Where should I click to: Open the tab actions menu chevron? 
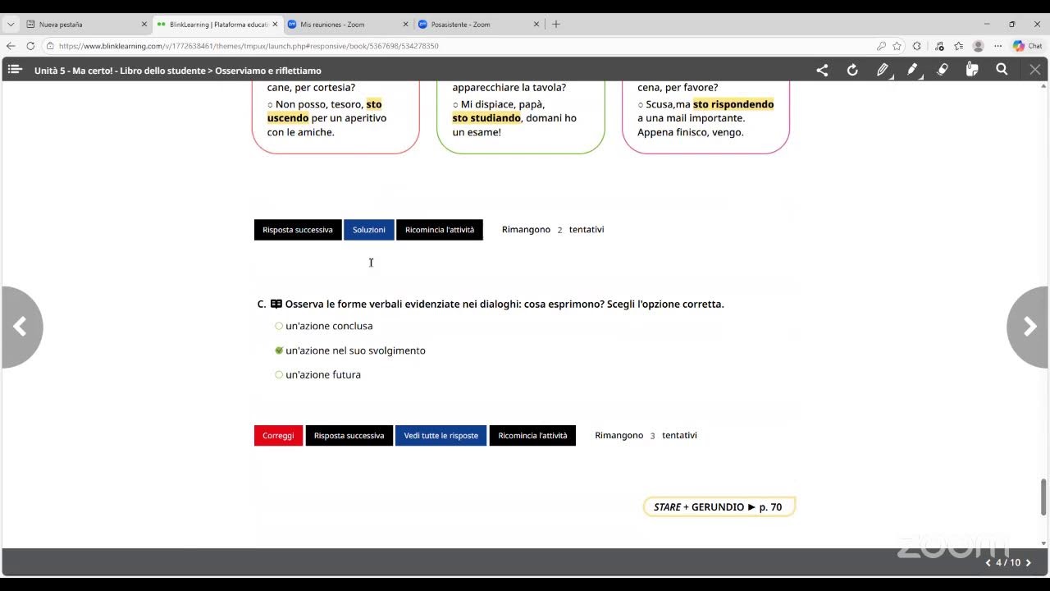[x=11, y=24]
